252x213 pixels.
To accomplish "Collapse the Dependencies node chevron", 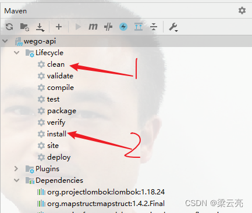I will coord(17,180).
